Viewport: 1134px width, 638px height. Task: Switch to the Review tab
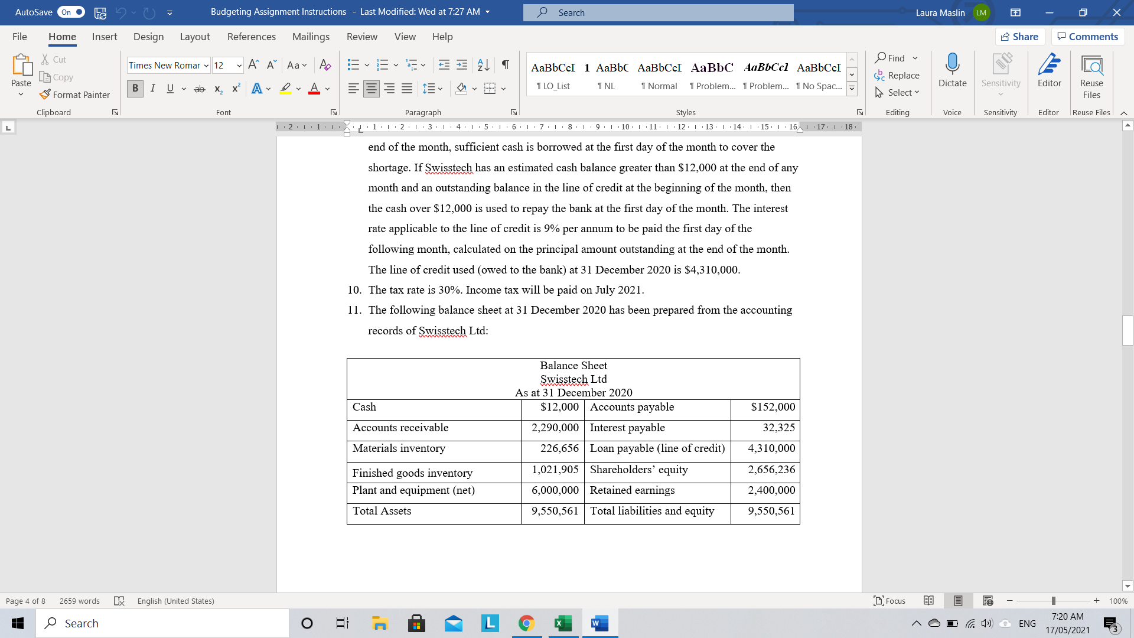pos(361,37)
